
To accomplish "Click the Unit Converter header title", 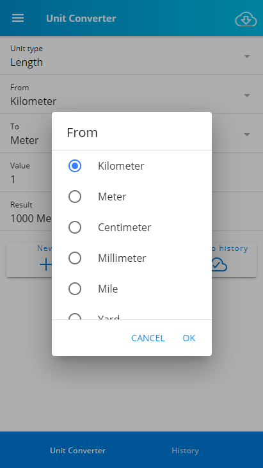I will click(81, 18).
